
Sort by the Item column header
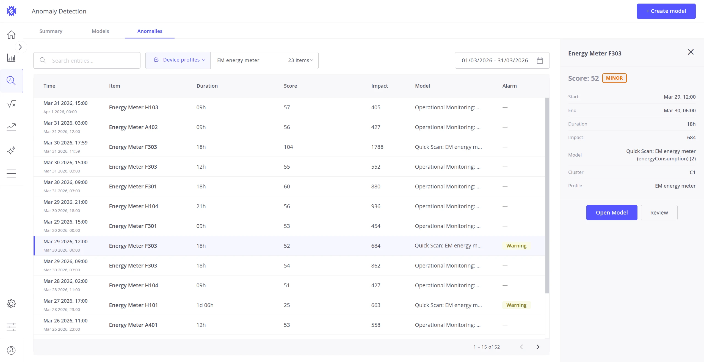(114, 86)
